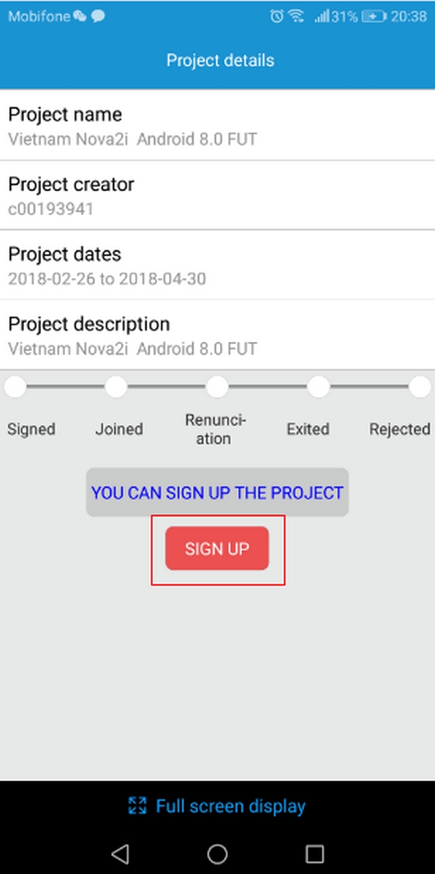Image resolution: width=435 pixels, height=874 pixels.
Task: Open the Project creator row
Action: 217,195
